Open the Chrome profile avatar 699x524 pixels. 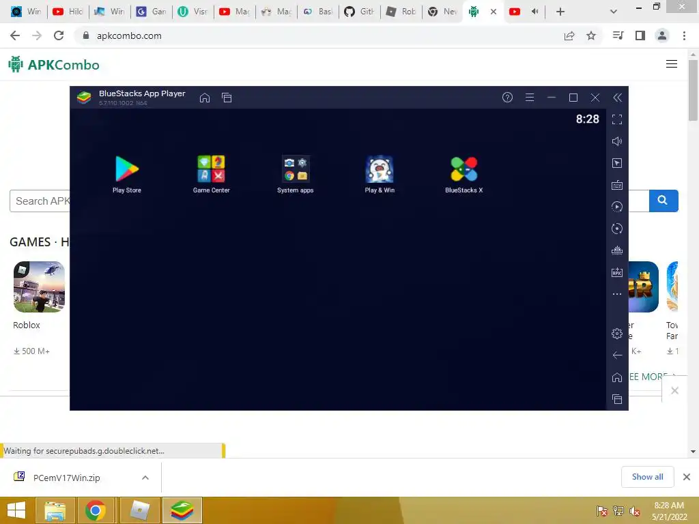(x=662, y=35)
